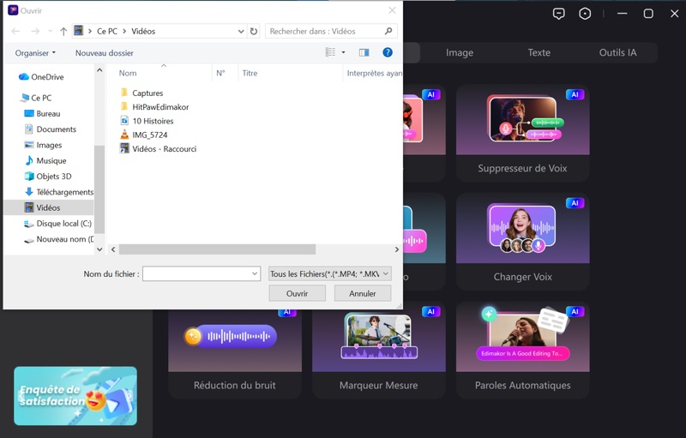This screenshot has height=438, width=686.
Task: Select Vidéos - Raccourci shortcut
Action: point(158,149)
